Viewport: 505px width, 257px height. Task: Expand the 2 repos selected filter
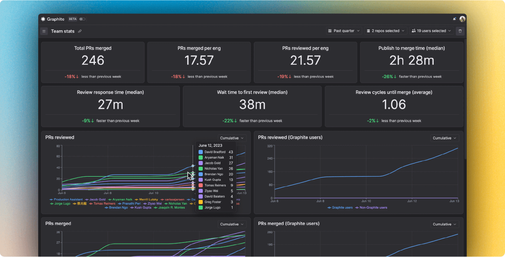[x=385, y=31]
